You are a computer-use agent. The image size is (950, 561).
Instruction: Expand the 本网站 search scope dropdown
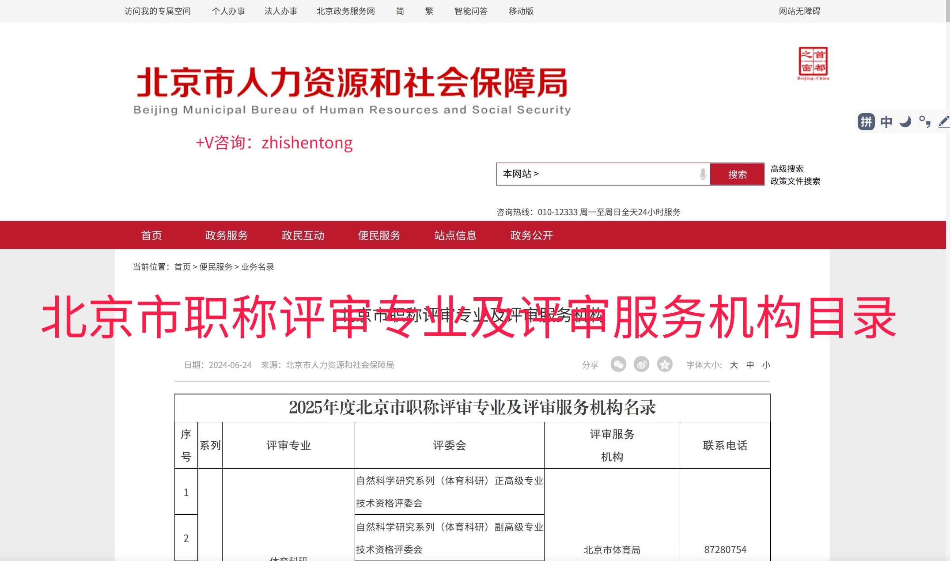pos(521,174)
